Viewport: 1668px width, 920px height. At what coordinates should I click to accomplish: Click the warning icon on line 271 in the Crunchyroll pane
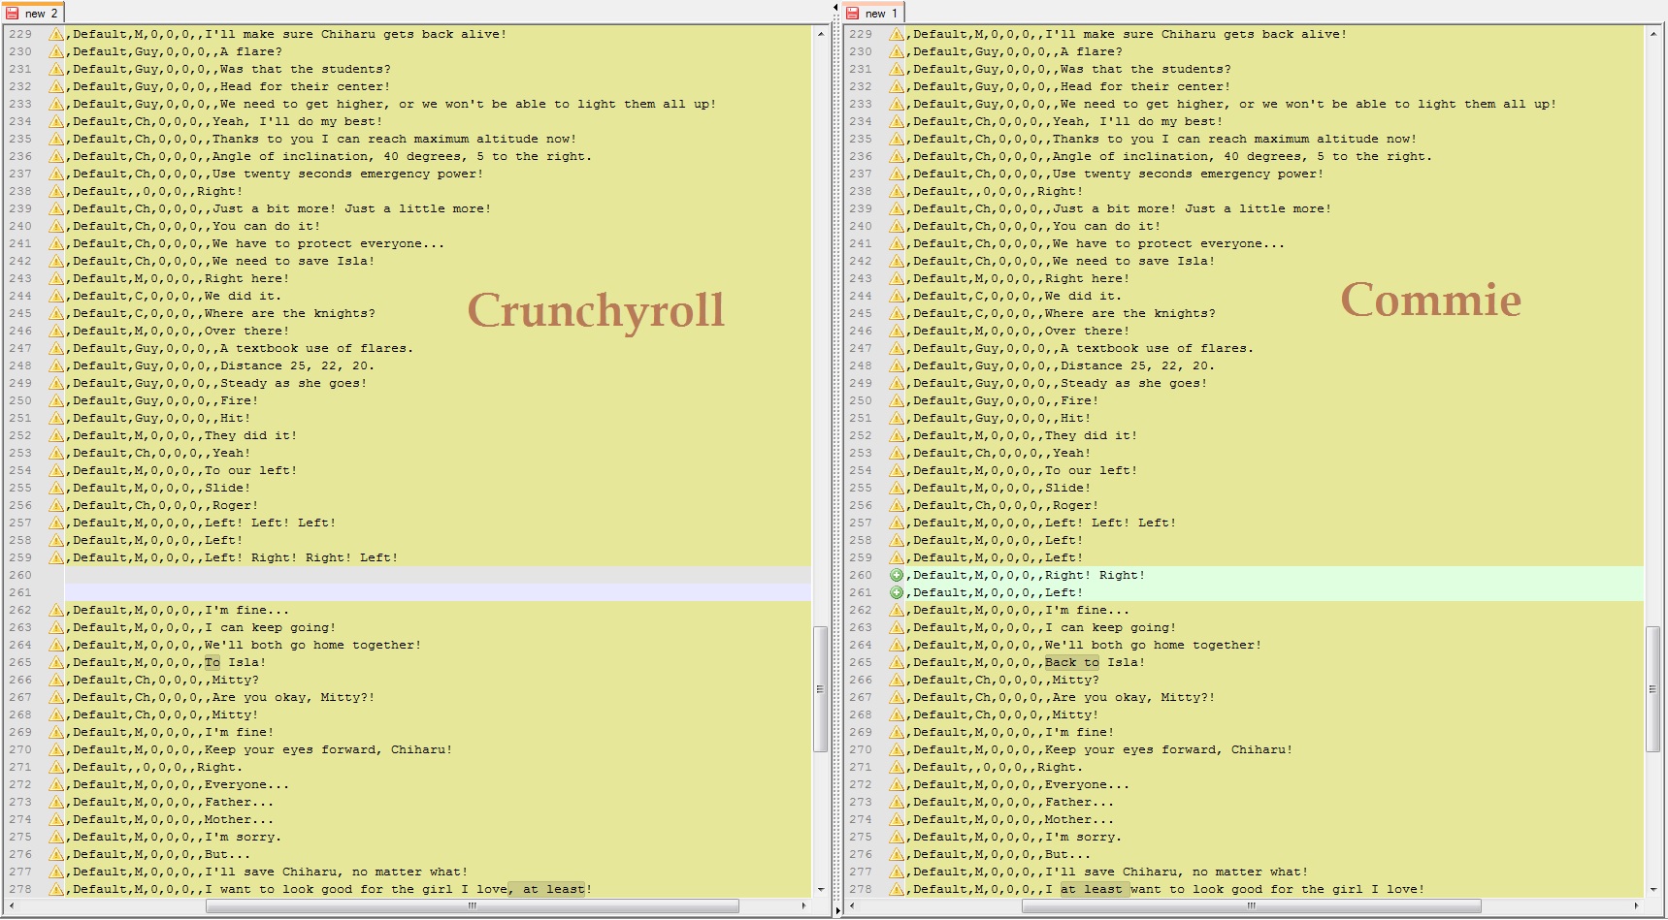[56, 767]
